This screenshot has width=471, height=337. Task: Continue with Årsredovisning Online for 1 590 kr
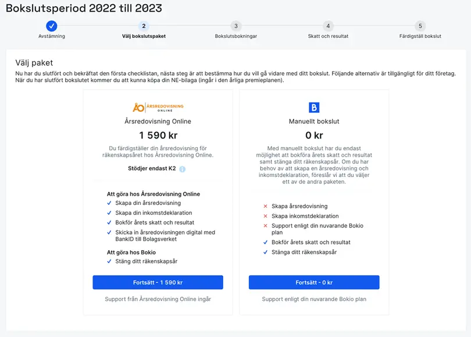pyautogui.click(x=158, y=282)
